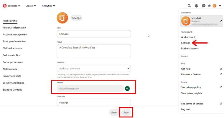
Task: Open Personal information settings
Action: (x=14, y=28)
